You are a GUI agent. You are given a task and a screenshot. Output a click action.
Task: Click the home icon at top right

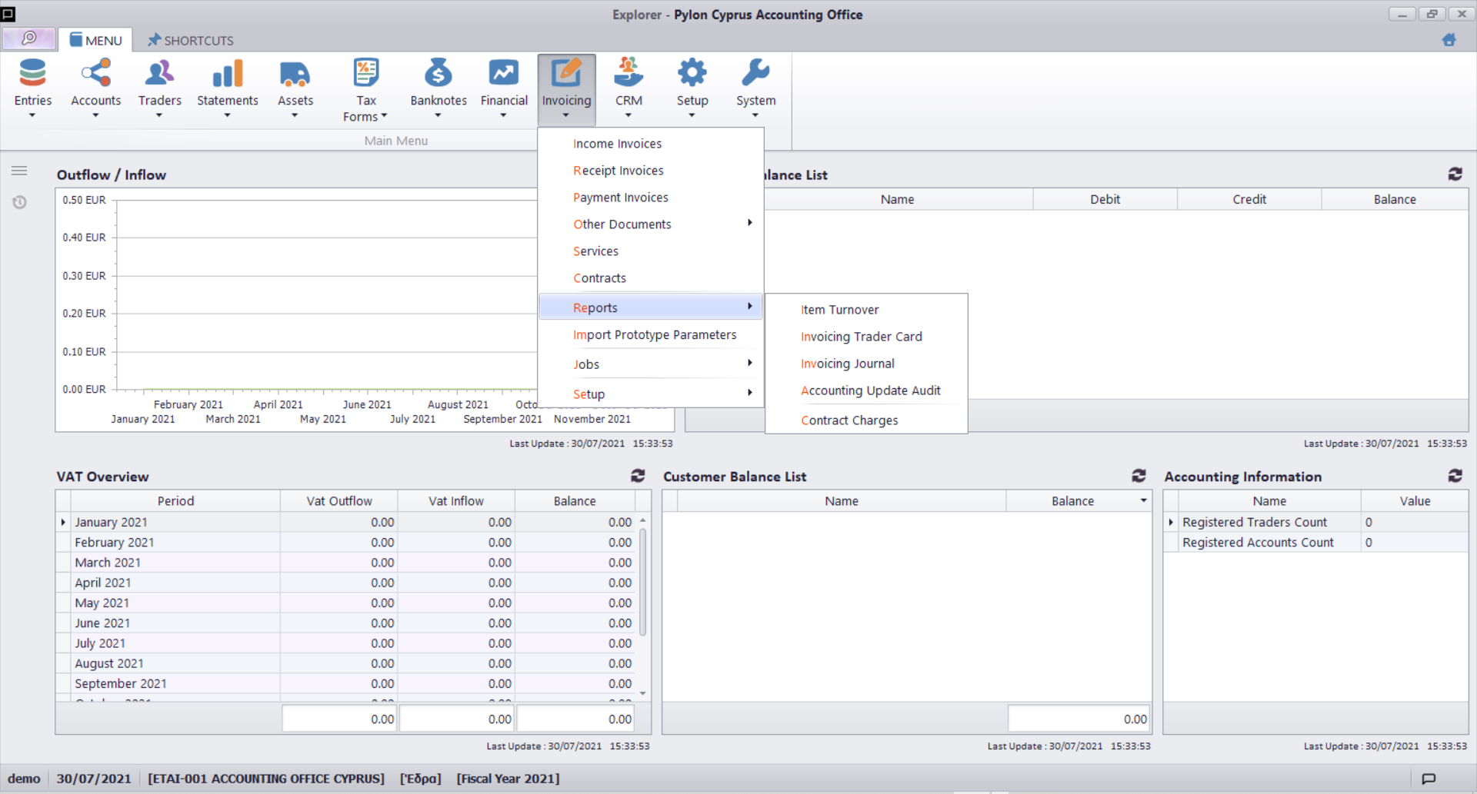pyautogui.click(x=1449, y=40)
